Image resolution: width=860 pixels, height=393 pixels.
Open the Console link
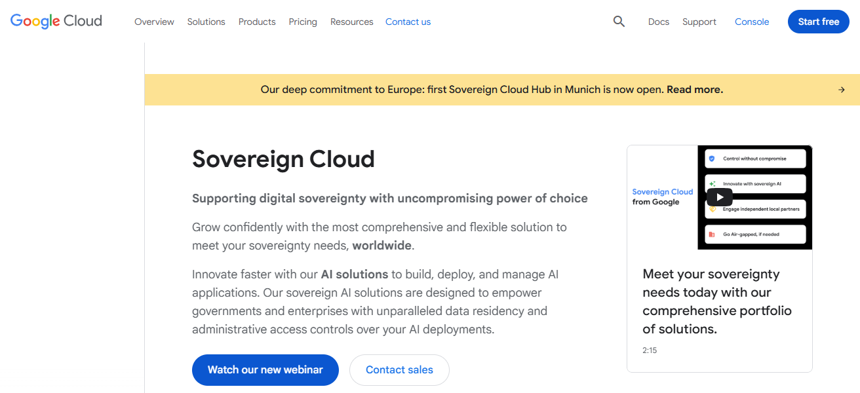[751, 22]
